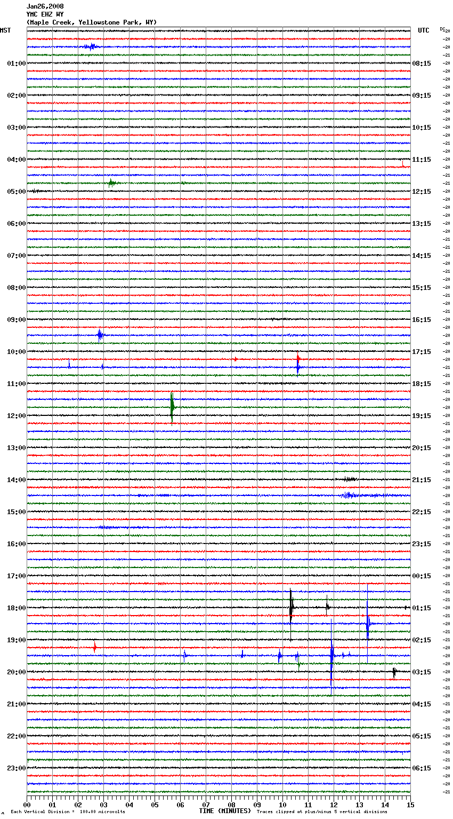
Task: Click the "02:15" UTC time label
Action: pos(422,640)
